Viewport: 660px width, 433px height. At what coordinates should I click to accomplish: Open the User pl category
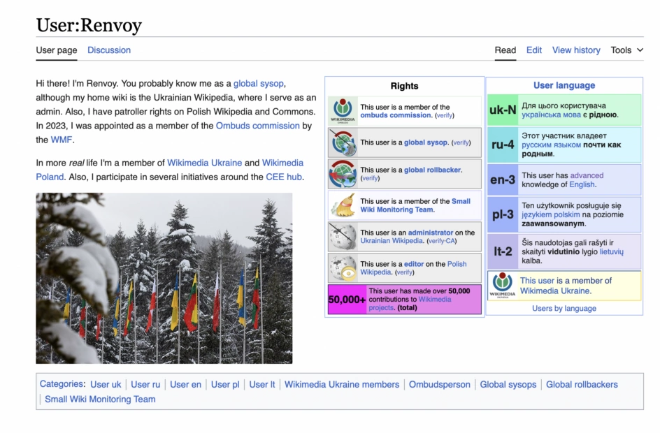pos(224,384)
